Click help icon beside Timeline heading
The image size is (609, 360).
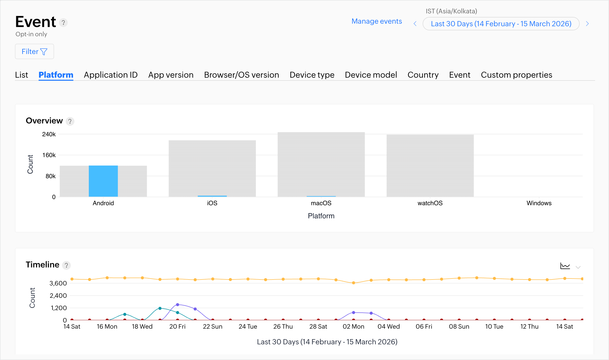(66, 265)
